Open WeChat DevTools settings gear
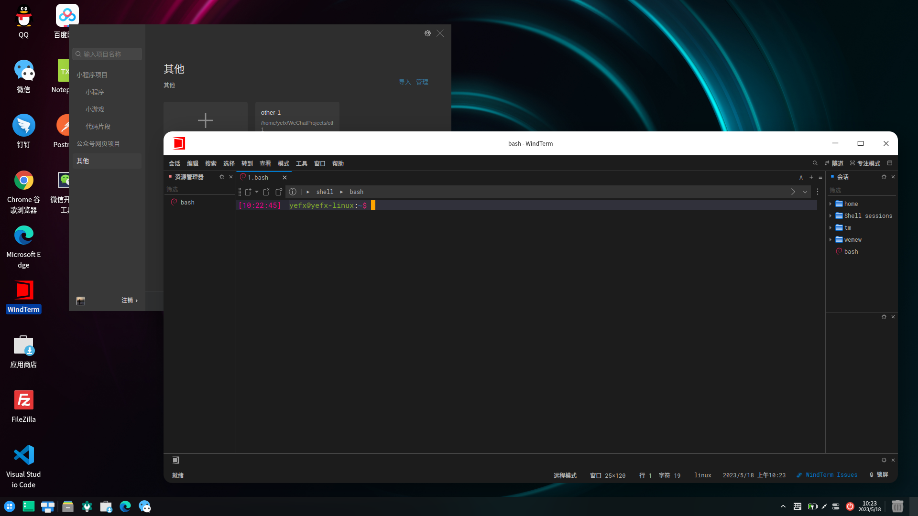 (427, 33)
